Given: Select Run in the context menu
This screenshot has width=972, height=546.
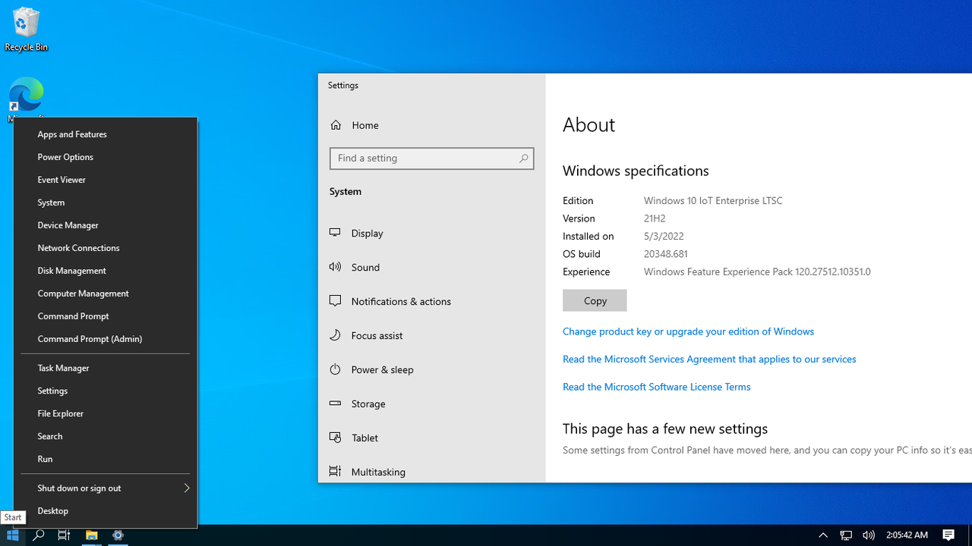Looking at the screenshot, I should pyautogui.click(x=106, y=459).
